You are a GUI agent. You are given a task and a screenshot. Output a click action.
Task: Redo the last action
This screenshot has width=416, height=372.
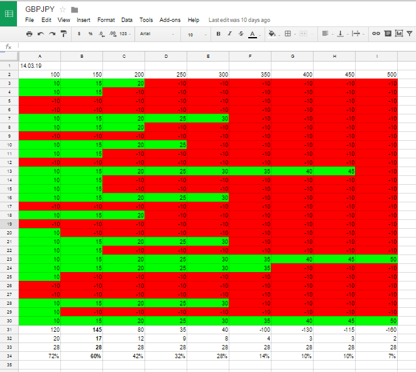(x=52, y=34)
